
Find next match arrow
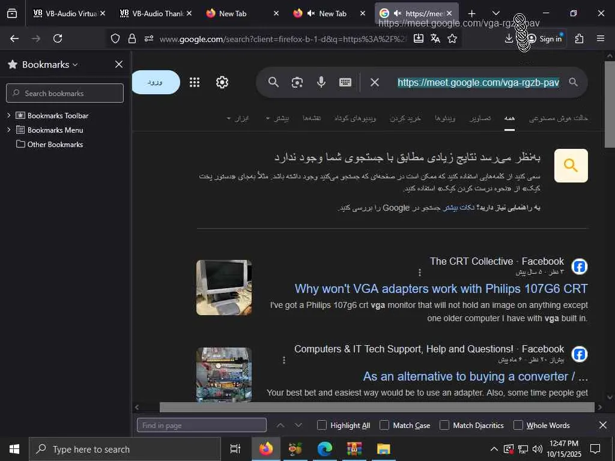(x=298, y=425)
